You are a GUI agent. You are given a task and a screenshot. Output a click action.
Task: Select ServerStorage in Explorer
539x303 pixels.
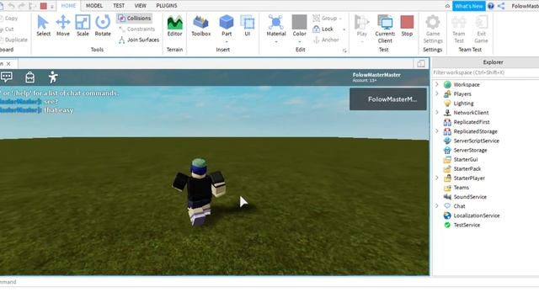point(470,150)
